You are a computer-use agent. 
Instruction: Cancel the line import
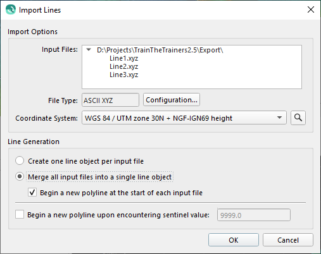(288, 240)
